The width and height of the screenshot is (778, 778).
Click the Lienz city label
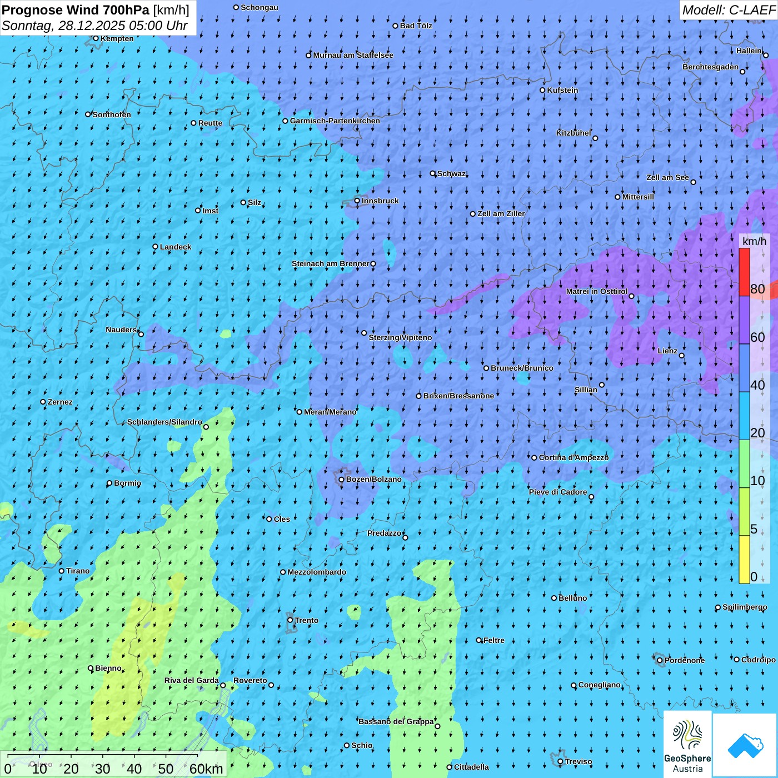[667, 351]
